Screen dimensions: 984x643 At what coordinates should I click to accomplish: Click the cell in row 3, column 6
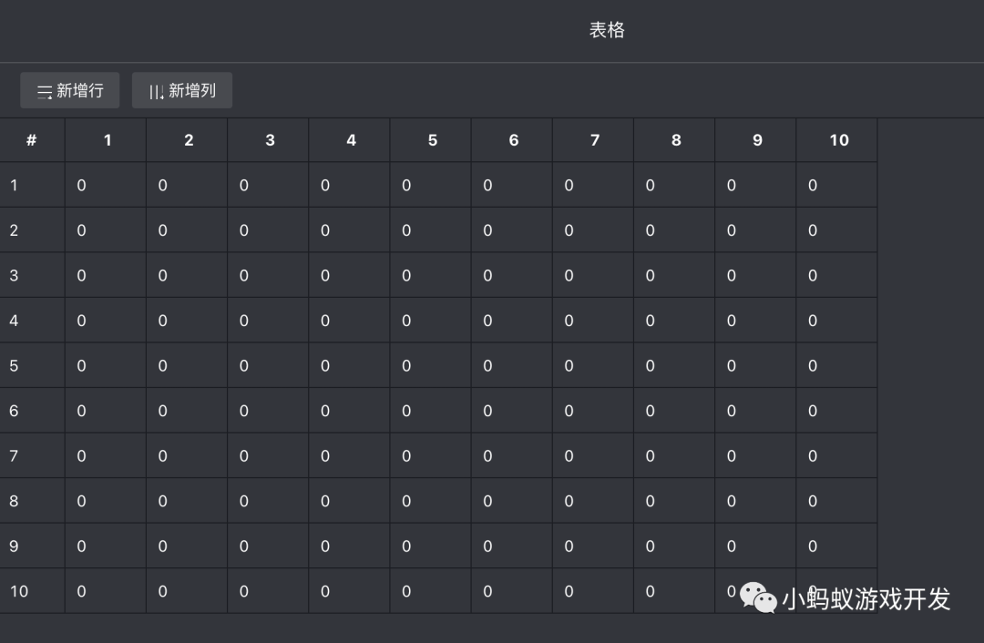click(x=512, y=275)
